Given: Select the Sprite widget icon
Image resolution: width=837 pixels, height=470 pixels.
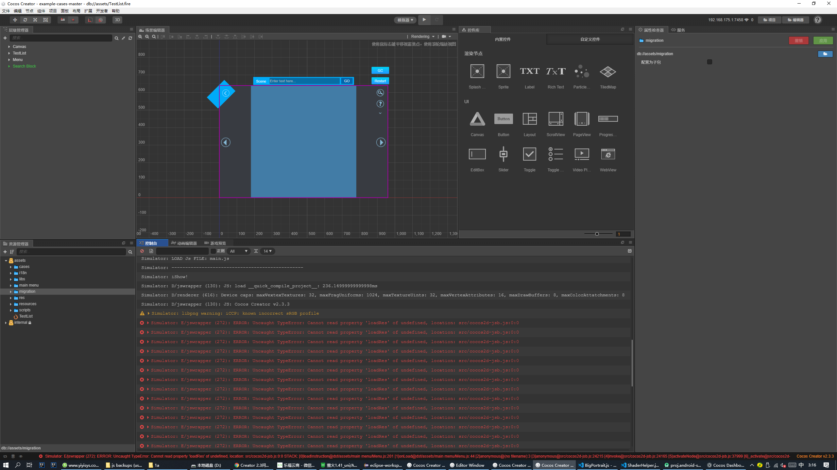Looking at the screenshot, I should pos(503,71).
